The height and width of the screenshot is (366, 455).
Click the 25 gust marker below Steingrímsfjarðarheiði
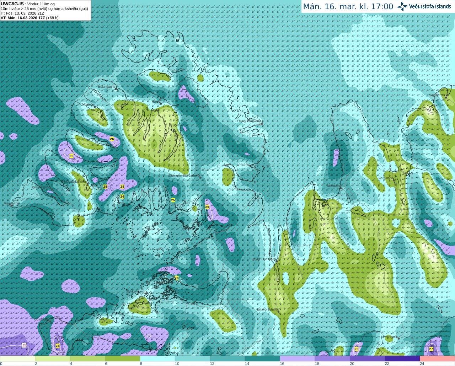[x=173, y=200]
